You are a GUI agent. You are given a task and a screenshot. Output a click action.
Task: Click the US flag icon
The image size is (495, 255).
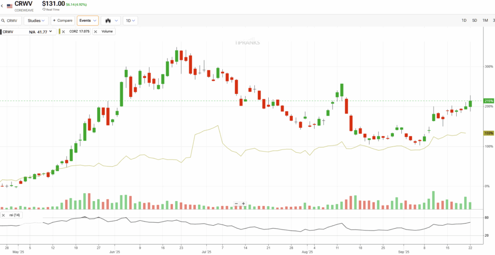pos(10,6)
